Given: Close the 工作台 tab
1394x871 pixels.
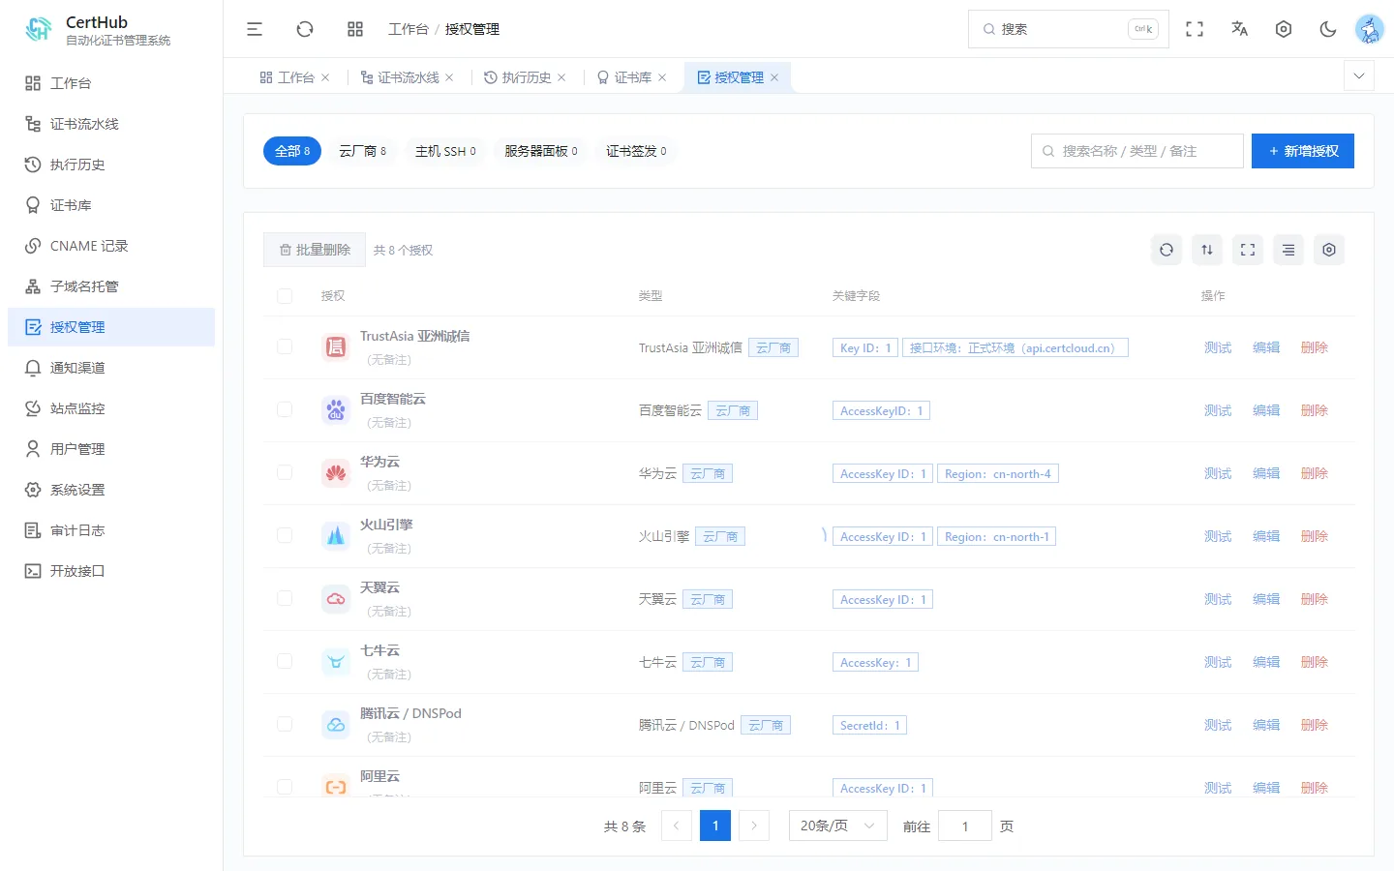Looking at the screenshot, I should [325, 77].
